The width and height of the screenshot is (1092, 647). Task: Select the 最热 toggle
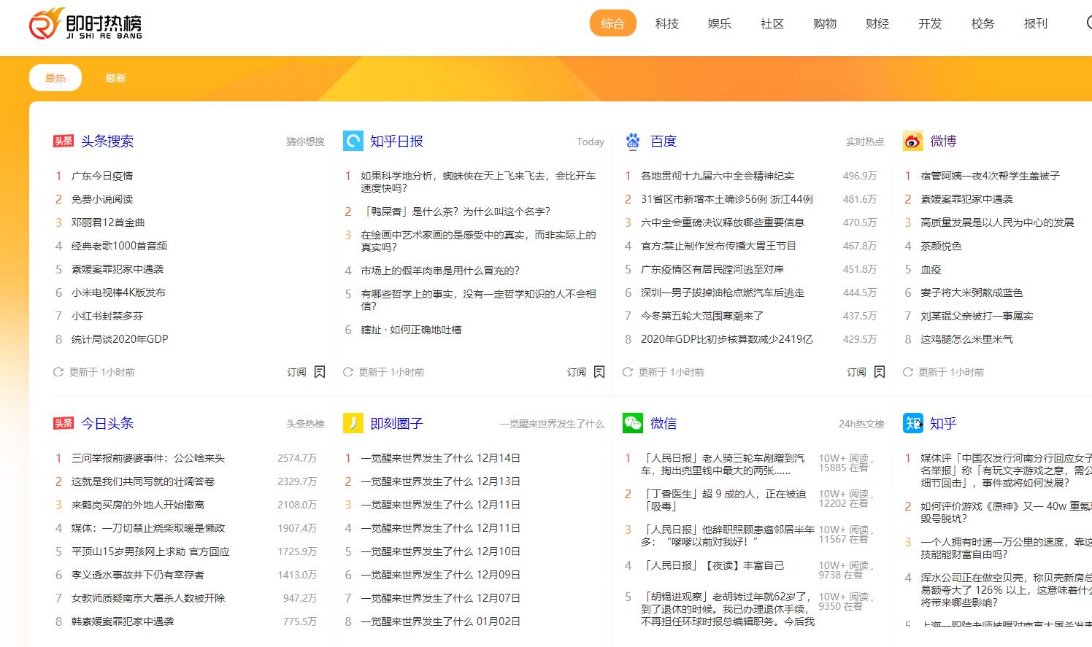click(55, 77)
